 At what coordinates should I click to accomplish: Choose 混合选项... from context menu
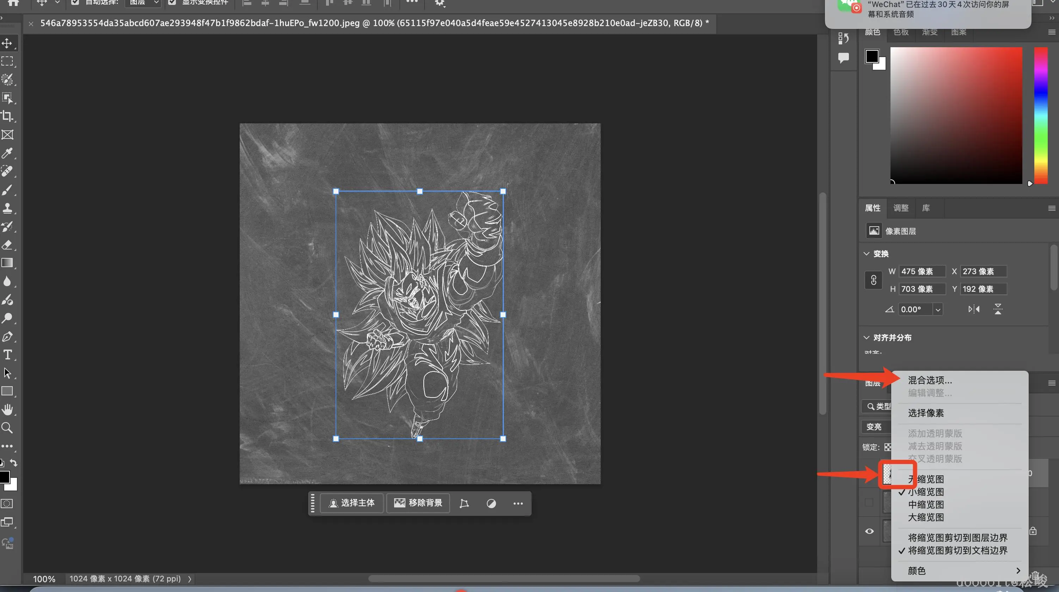[930, 381]
